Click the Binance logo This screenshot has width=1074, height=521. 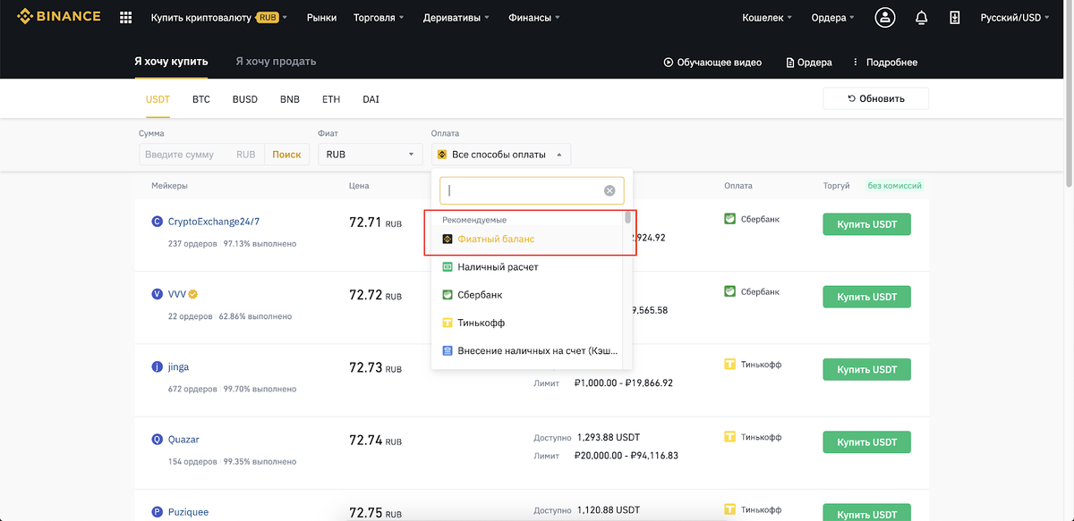click(59, 17)
